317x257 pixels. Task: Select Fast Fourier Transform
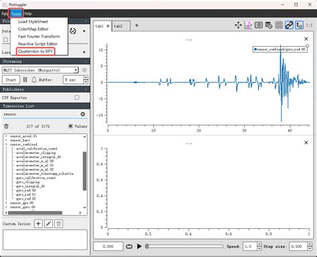(x=39, y=36)
